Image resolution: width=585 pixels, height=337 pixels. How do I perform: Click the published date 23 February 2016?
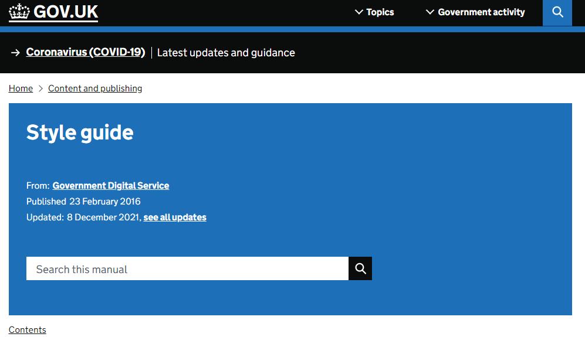[105, 202]
